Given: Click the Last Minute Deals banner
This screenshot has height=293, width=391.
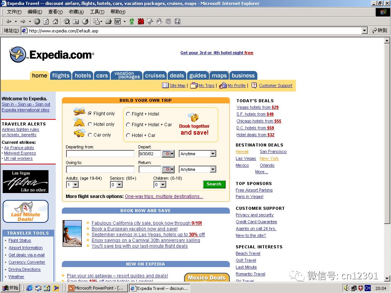Looking at the screenshot, I should pyautogui.click(x=26, y=211).
